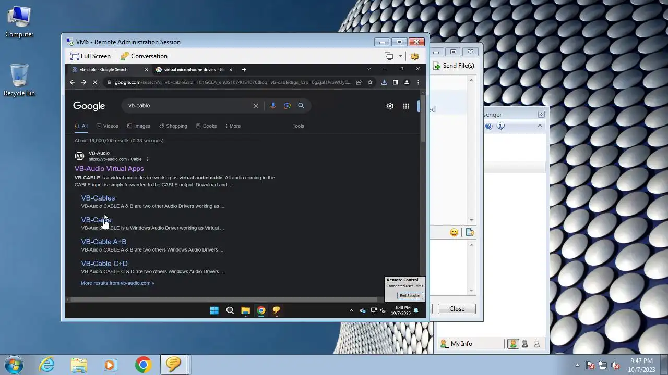Image resolution: width=668 pixels, height=375 pixels.
Task: Open Internet Explorer from host taskbar
Action: 47,365
